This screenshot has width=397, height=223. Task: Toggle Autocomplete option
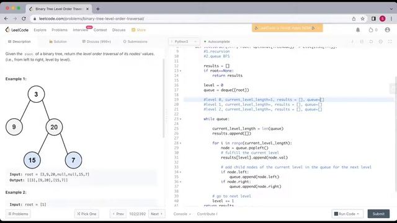pyautogui.click(x=217, y=42)
